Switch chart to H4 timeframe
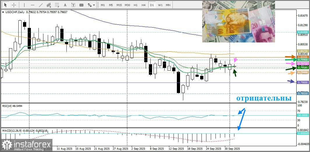Image resolution: width=310 pixels, height=152 pixels. pos(144,5)
